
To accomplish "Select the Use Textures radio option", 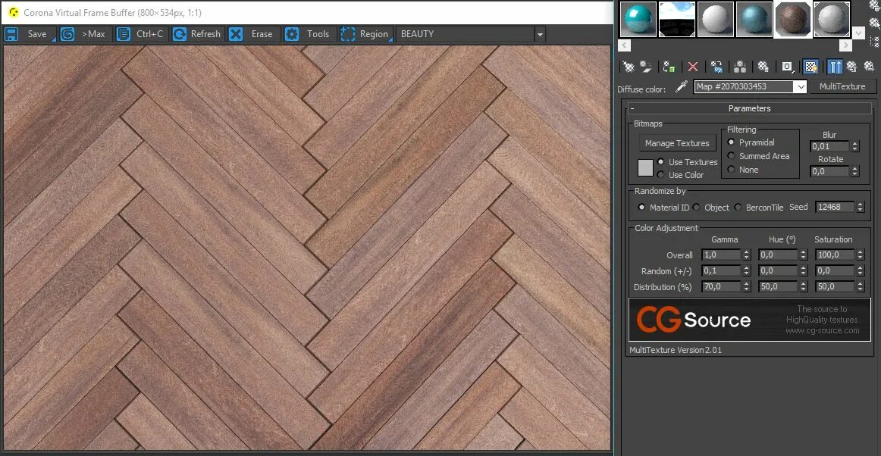I will click(x=688, y=162).
